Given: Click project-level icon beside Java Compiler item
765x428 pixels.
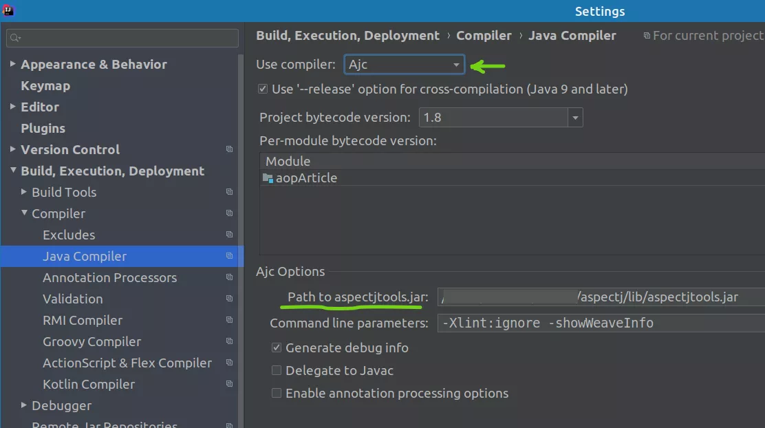Looking at the screenshot, I should click(x=230, y=257).
